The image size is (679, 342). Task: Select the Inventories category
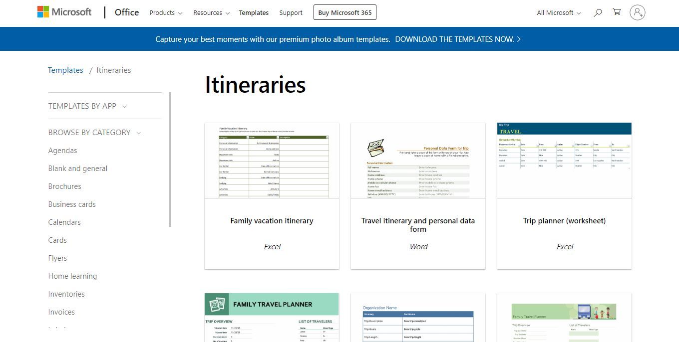tap(66, 294)
